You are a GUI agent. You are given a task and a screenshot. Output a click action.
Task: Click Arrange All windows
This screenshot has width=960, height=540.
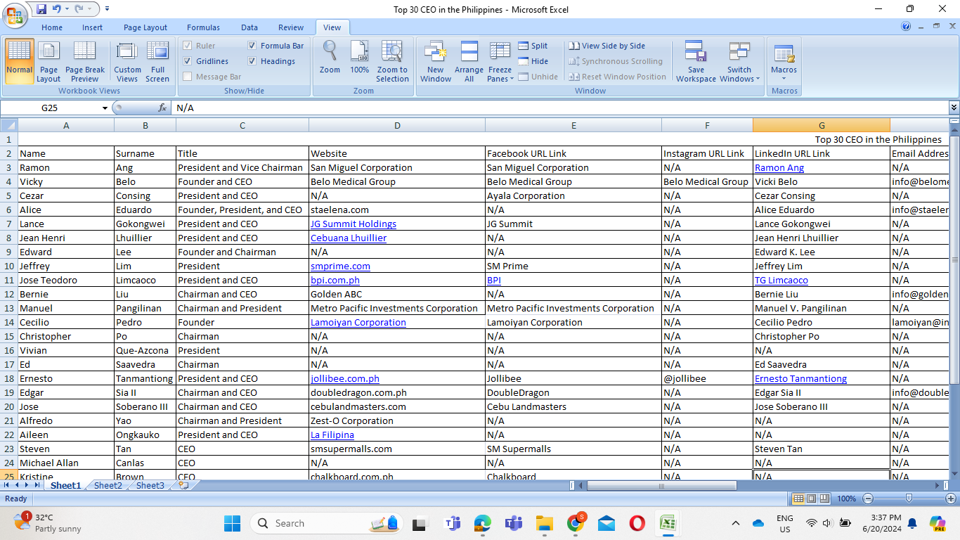(469, 61)
